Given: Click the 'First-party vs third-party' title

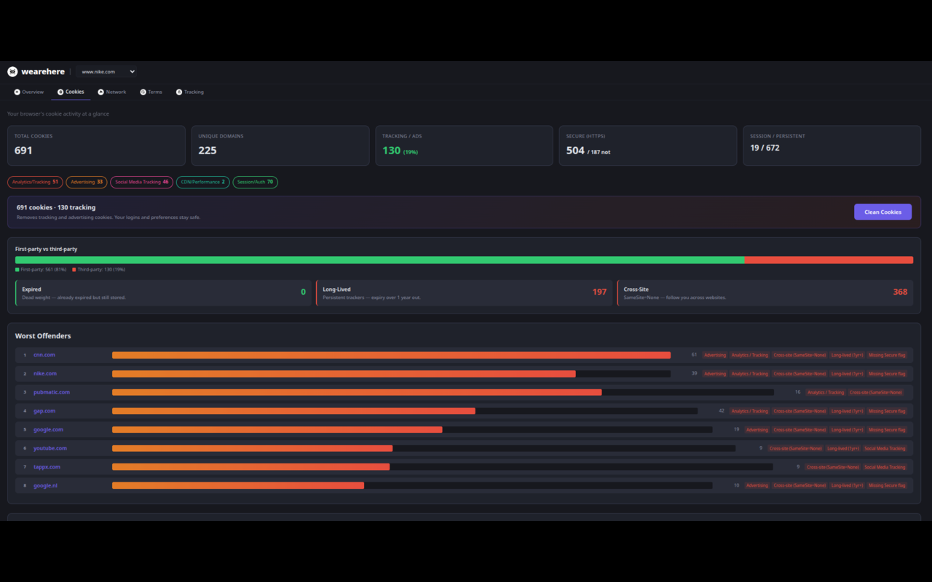Looking at the screenshot, I should 46,249.
